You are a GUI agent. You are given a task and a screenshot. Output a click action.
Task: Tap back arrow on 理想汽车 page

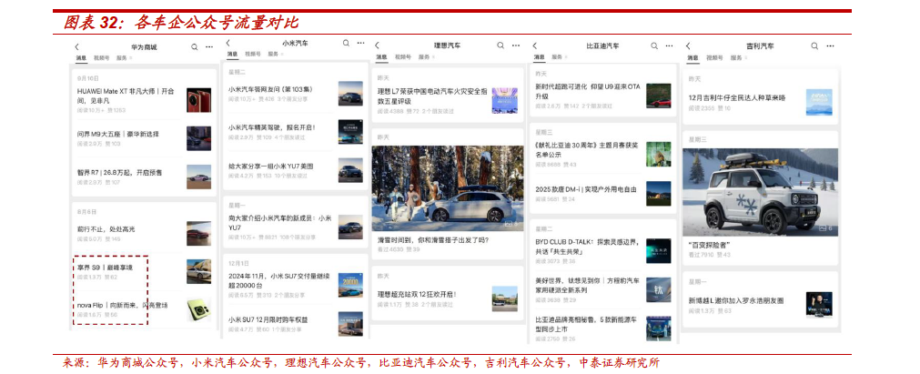click(x=378, y=45)
